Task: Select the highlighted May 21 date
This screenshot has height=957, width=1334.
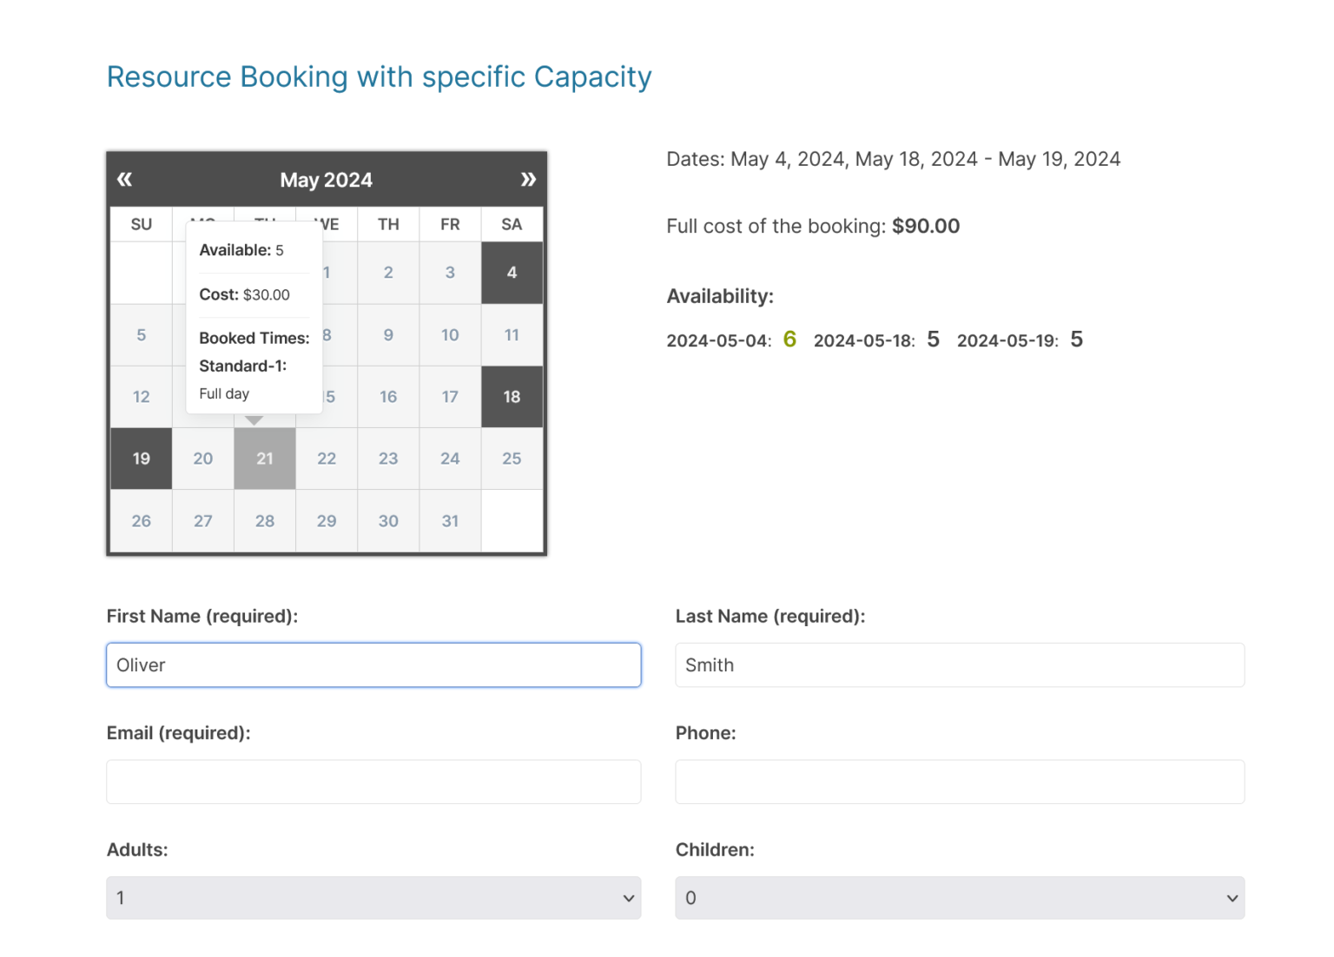Action: pyautogui.click(x=264, y=459)
